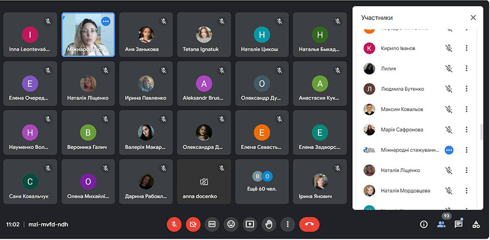Image resolution: width=490 pixels, height=240 pixels.
Task: Click the participants panel scrollbar
Action: [x=481, y=132]
